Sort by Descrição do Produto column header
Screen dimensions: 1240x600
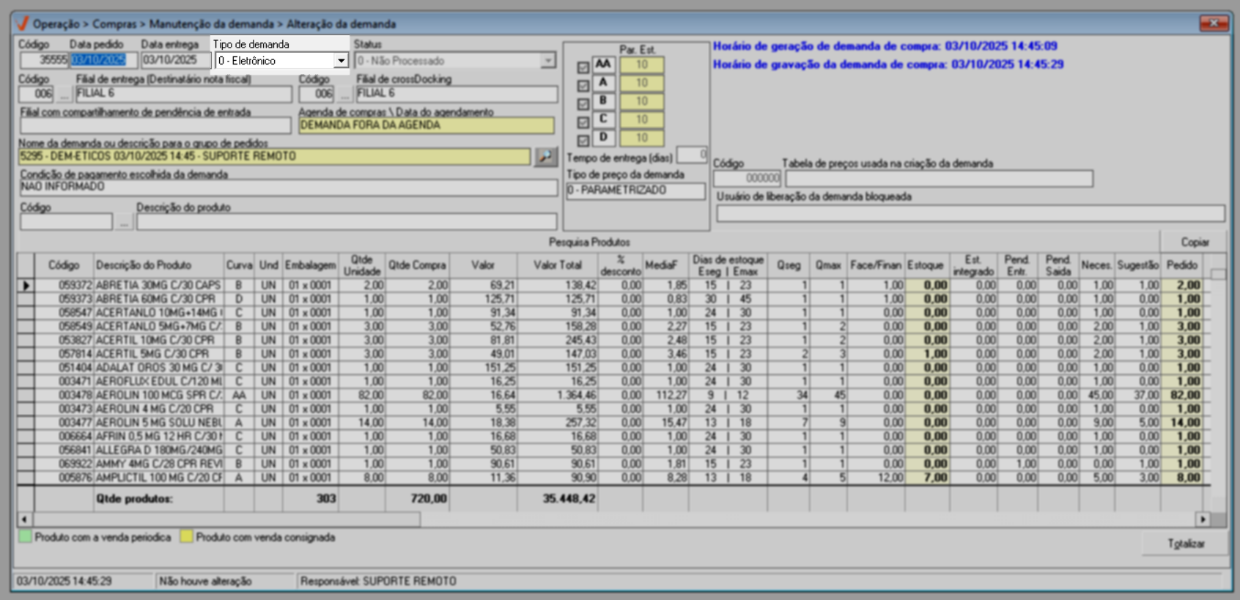tap(144, 265)
